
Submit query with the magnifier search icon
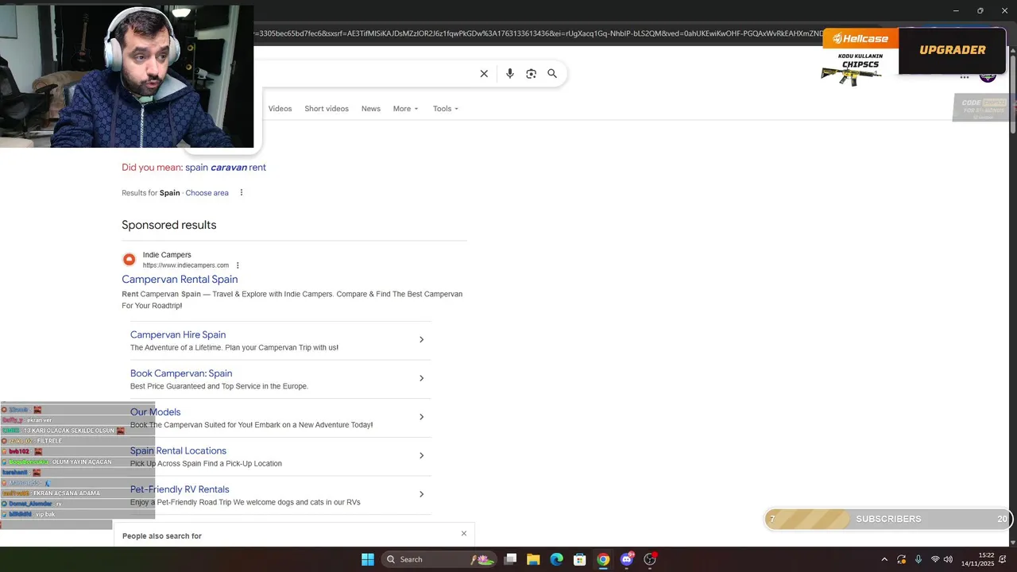pyautogui.click(x=552, y=74)
